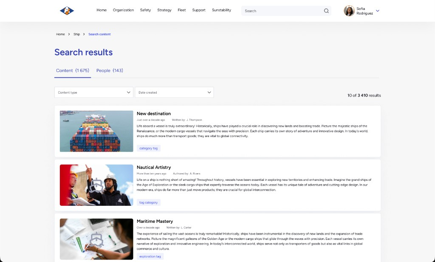This screenshot has height=262, width=435.
Task: Click the Maritime Mastery blueprint thumbnail
Action: pos(96,239)
